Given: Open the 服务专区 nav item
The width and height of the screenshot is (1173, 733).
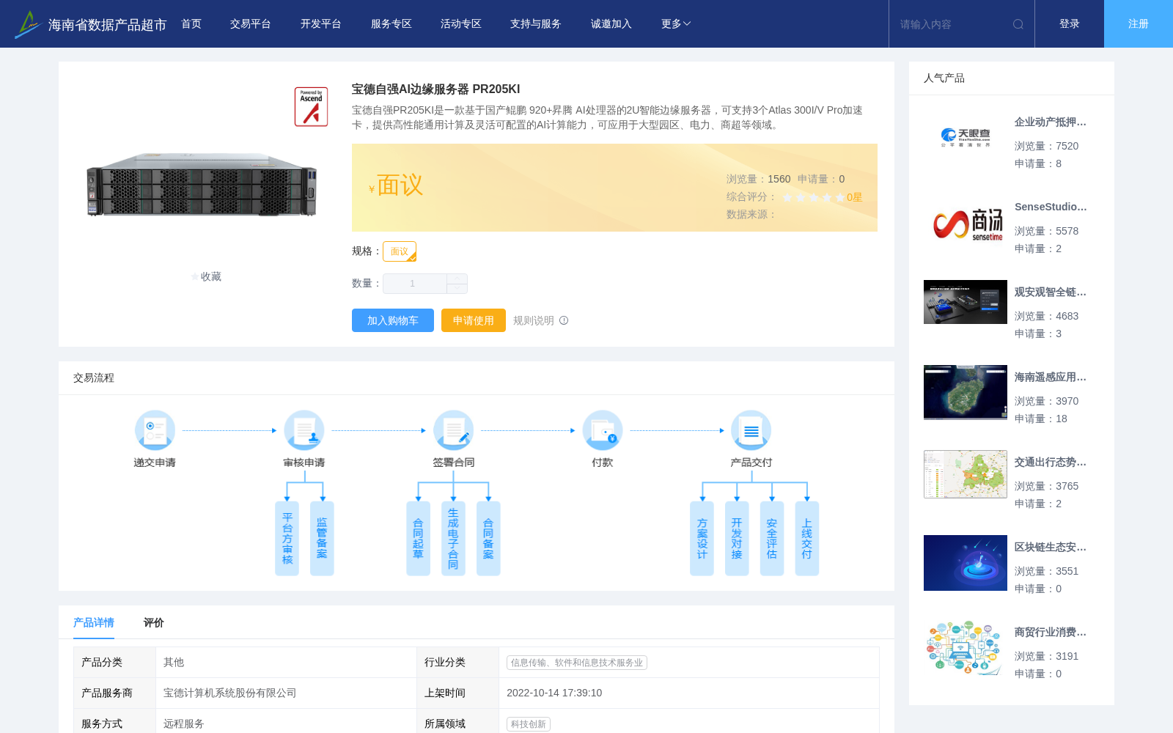Looking at the screenshot, I should pyautogui.click(x=391, y=24).
